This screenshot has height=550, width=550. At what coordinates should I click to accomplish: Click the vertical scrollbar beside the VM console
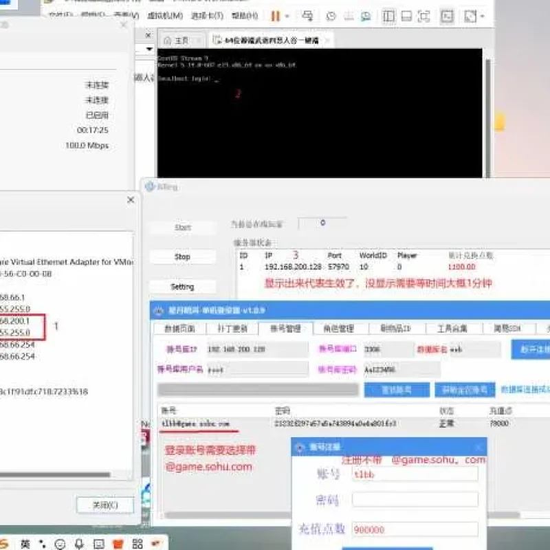(487, 118)
